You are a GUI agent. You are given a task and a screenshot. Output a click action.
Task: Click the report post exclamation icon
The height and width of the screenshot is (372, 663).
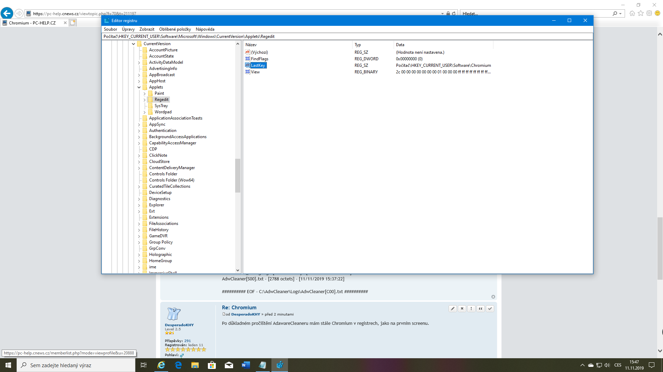point(471,309)
